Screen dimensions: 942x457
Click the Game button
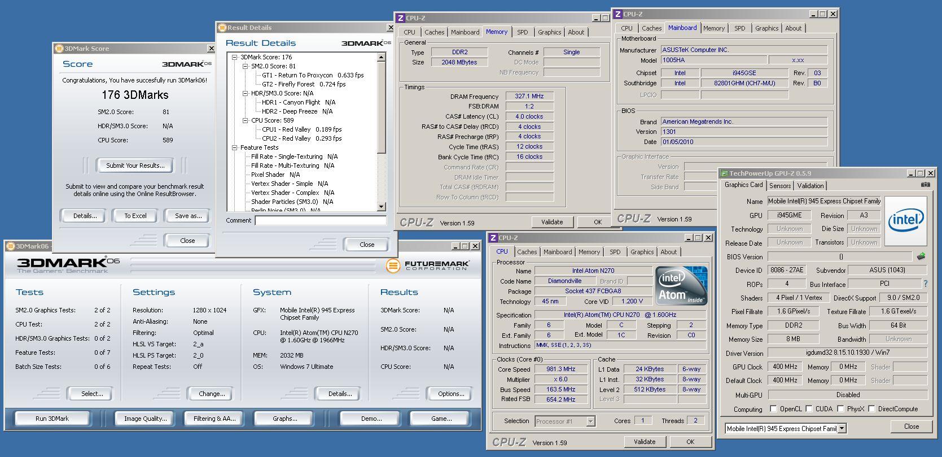pos(441,419)
